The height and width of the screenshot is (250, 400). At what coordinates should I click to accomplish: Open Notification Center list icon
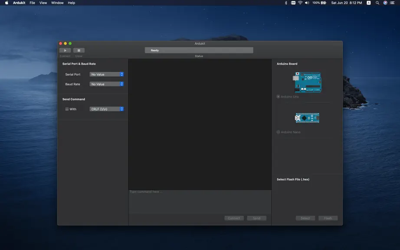pos(392,3)
